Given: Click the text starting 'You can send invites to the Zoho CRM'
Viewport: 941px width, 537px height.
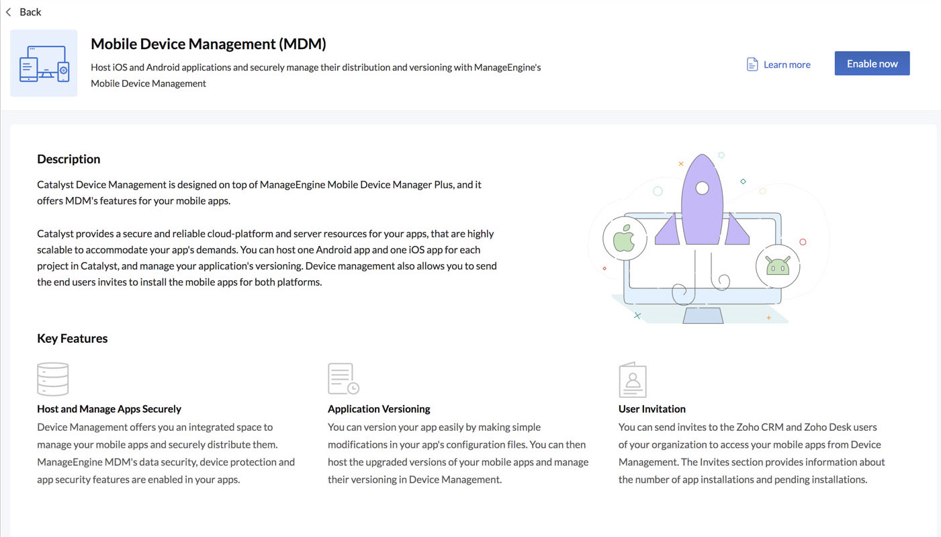Looking at the screenshot, I should 752,453.
